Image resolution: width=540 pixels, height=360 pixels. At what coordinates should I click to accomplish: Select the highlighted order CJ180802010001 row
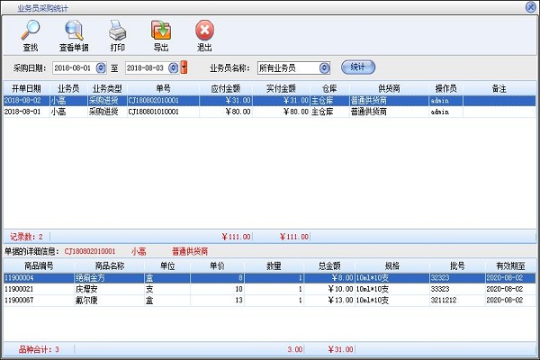coord(270,101)
